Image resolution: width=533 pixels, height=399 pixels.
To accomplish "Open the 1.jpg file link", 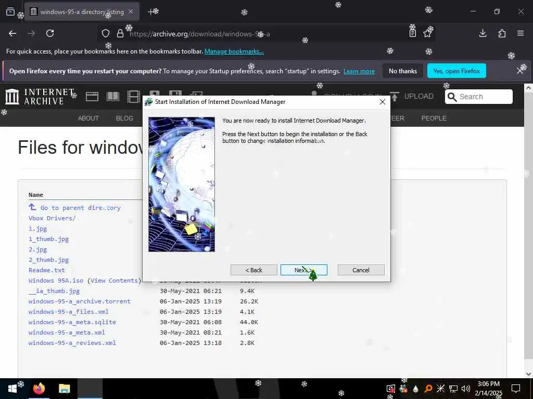I will tap(37, 229).
